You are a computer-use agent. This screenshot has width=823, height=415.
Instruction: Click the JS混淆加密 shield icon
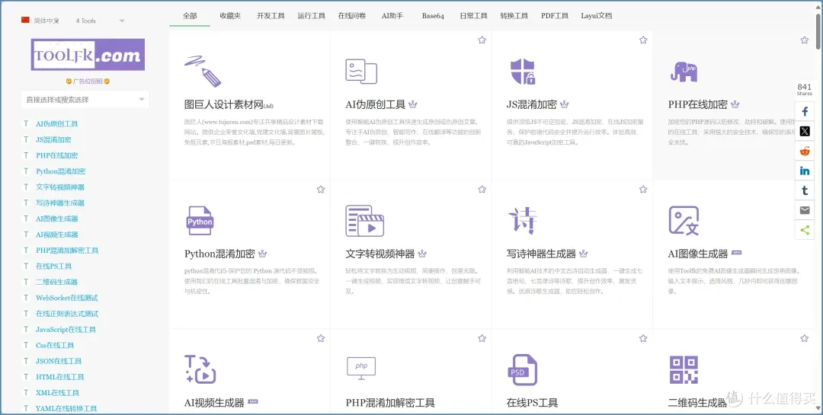[x=523, y=72]
